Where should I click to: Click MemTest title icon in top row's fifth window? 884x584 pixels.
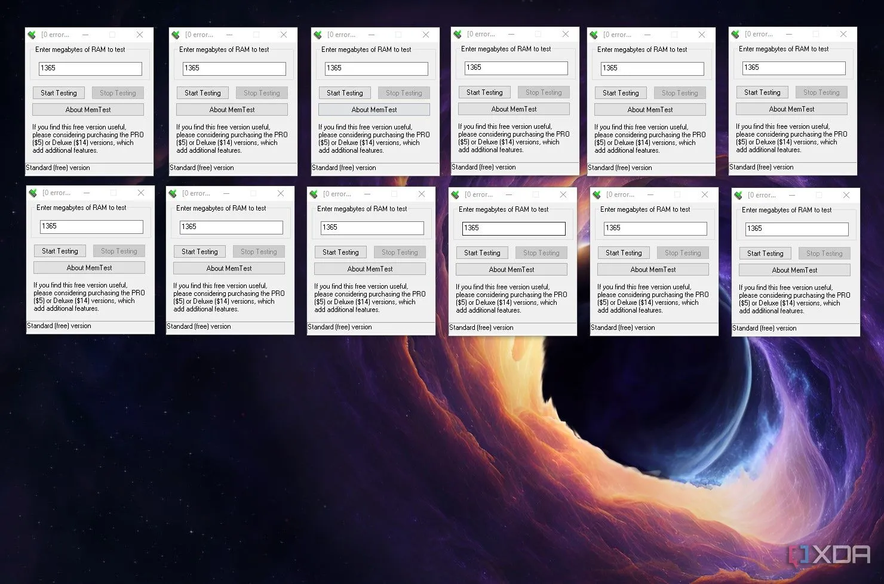click(x=594, y=35)
